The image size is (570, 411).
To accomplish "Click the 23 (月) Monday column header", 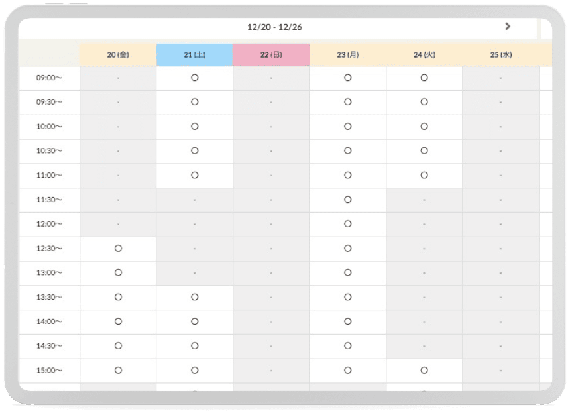I will [x=348, y=55].
